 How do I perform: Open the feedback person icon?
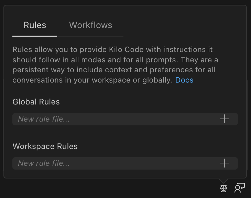239,188
